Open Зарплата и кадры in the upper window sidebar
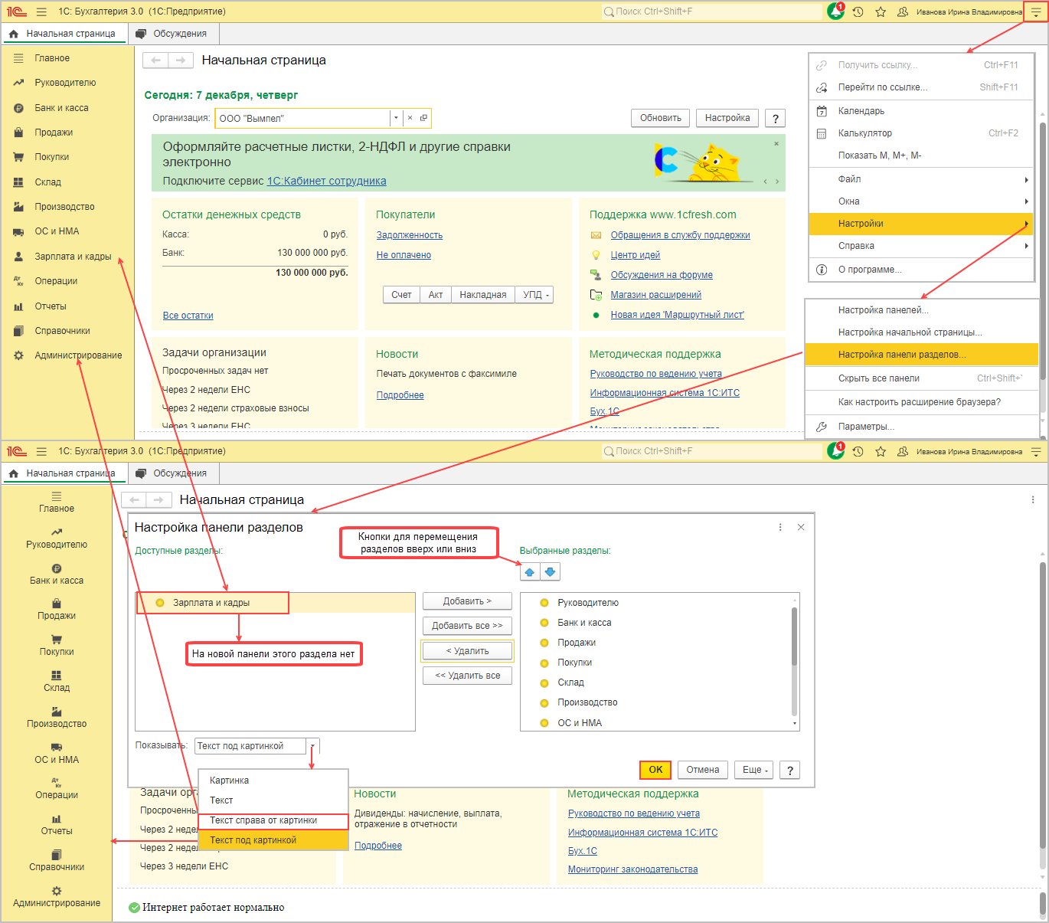 [67, 257]
